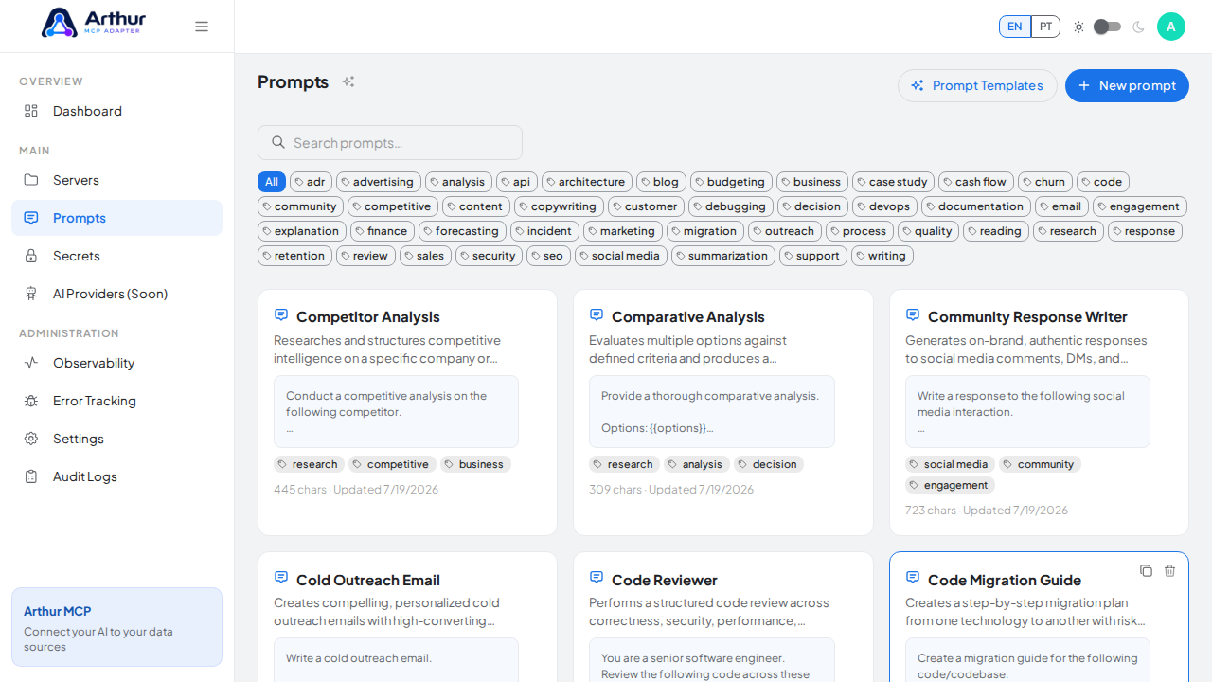
Task: Open Observability in the sidebar
Action: (116, 363)
